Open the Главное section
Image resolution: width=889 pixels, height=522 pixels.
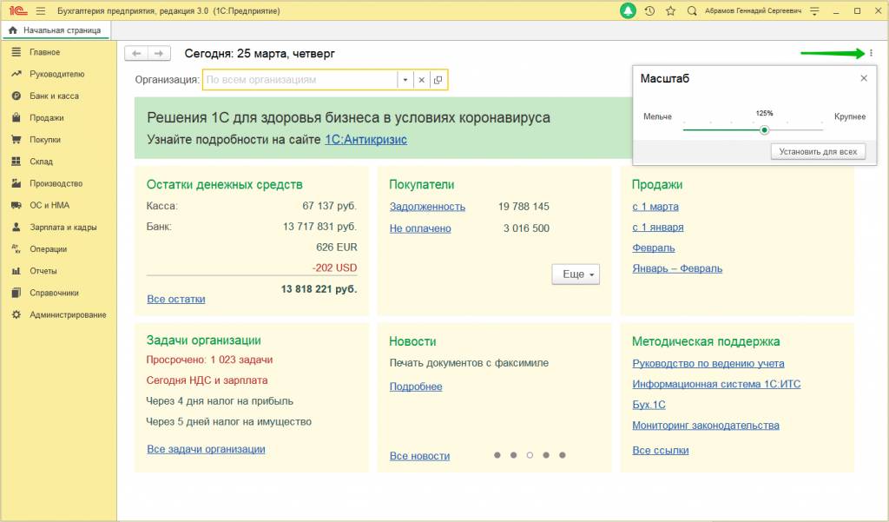[x=45, y=51]
